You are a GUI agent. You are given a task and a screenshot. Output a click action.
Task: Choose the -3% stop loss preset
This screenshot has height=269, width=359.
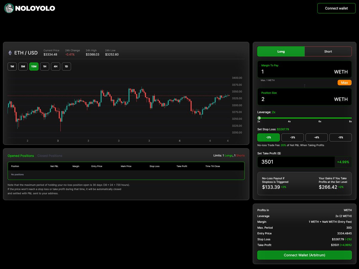point(292,137)
